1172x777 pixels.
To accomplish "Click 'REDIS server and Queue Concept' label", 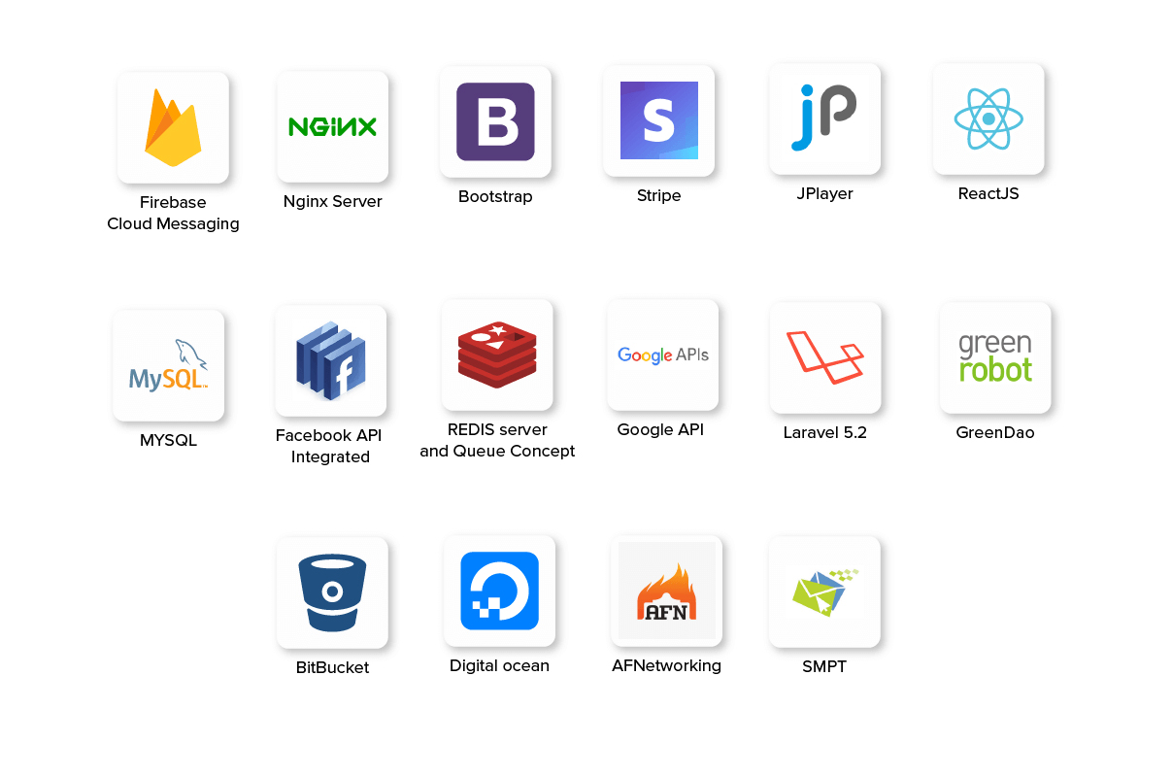I will pyautogui.click(x=497, y=440).
